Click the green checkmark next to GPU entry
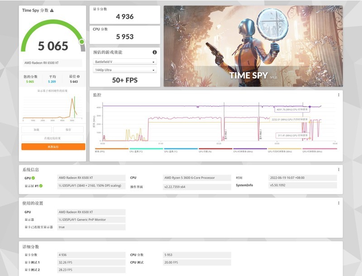 [34, 177]
